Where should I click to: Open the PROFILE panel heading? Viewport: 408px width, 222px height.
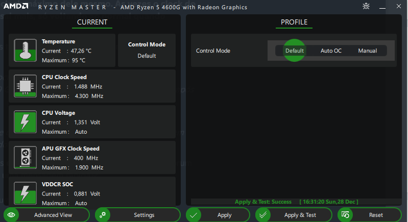(294, 22)
